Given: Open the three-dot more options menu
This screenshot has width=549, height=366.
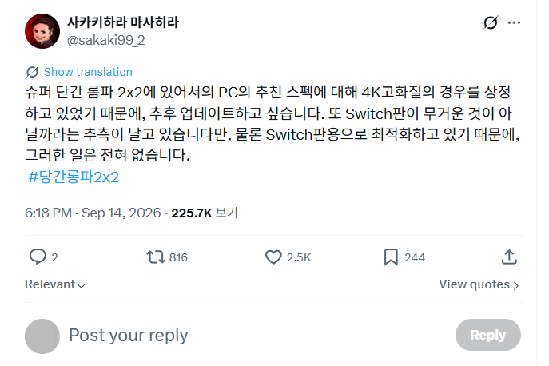Looking at the screenshot, I should coord(514,22).
